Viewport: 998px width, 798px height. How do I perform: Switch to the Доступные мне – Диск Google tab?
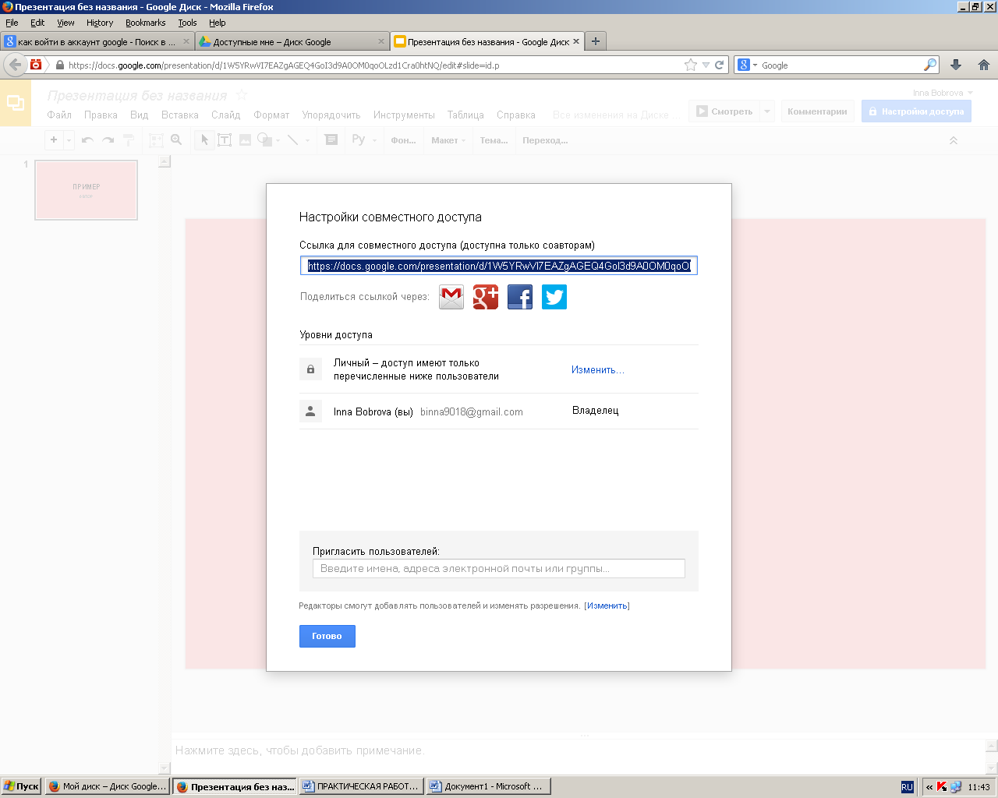click(292, 41)
